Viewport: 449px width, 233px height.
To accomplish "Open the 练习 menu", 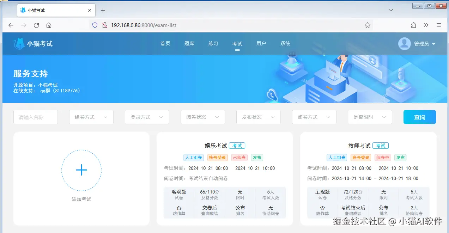I will click(213, 43).
